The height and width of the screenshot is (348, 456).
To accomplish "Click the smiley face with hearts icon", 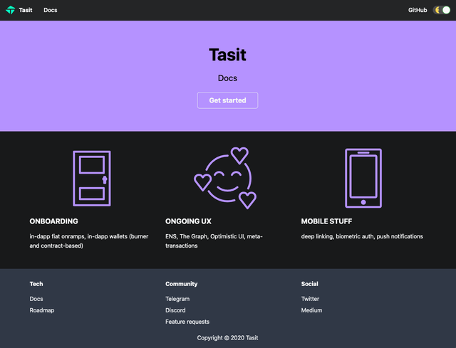I will coord(227,178).
